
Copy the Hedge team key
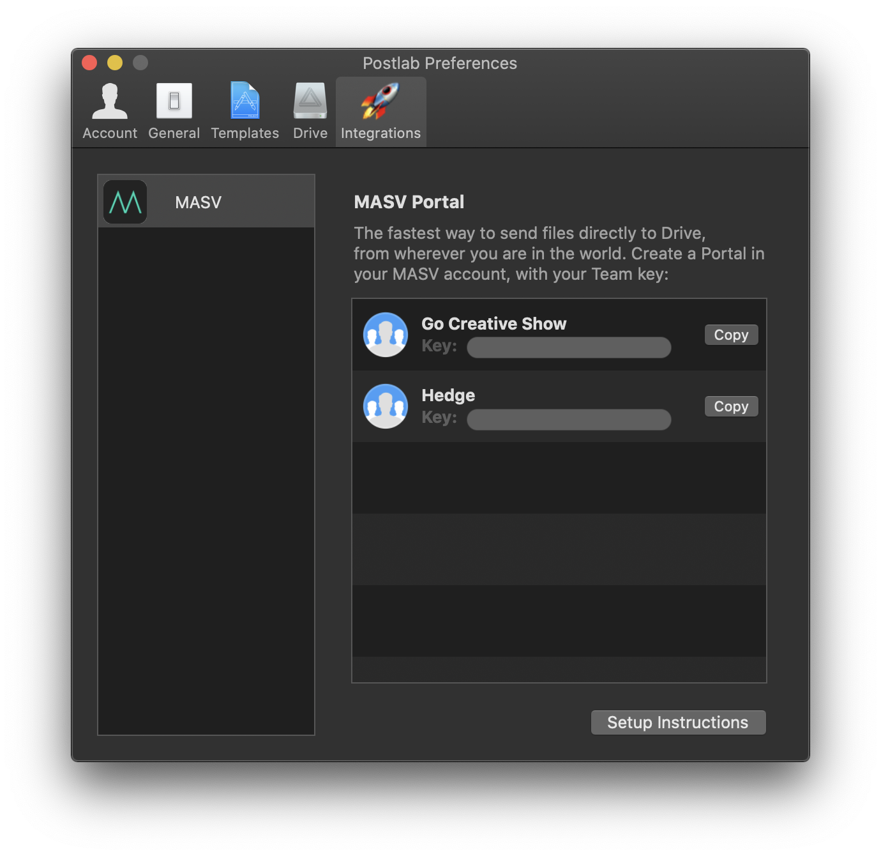pyautogui.click(x=732, y=406)
